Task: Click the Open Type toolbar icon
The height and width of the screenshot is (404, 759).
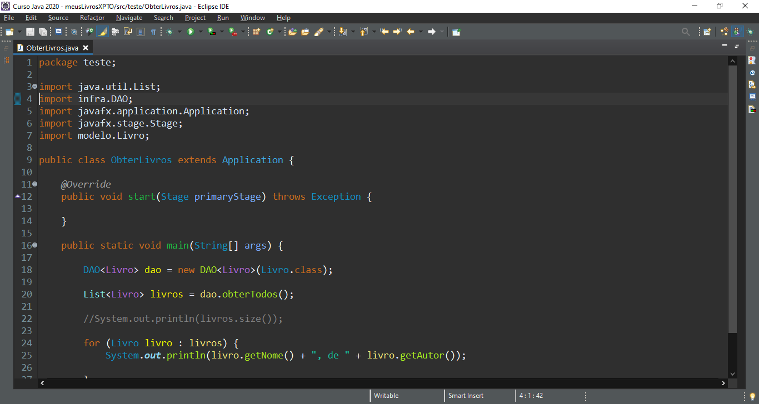Action: point(292,32)
